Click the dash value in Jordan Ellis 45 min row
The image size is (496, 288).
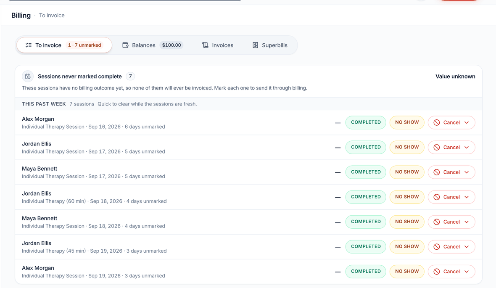point(338,247)
